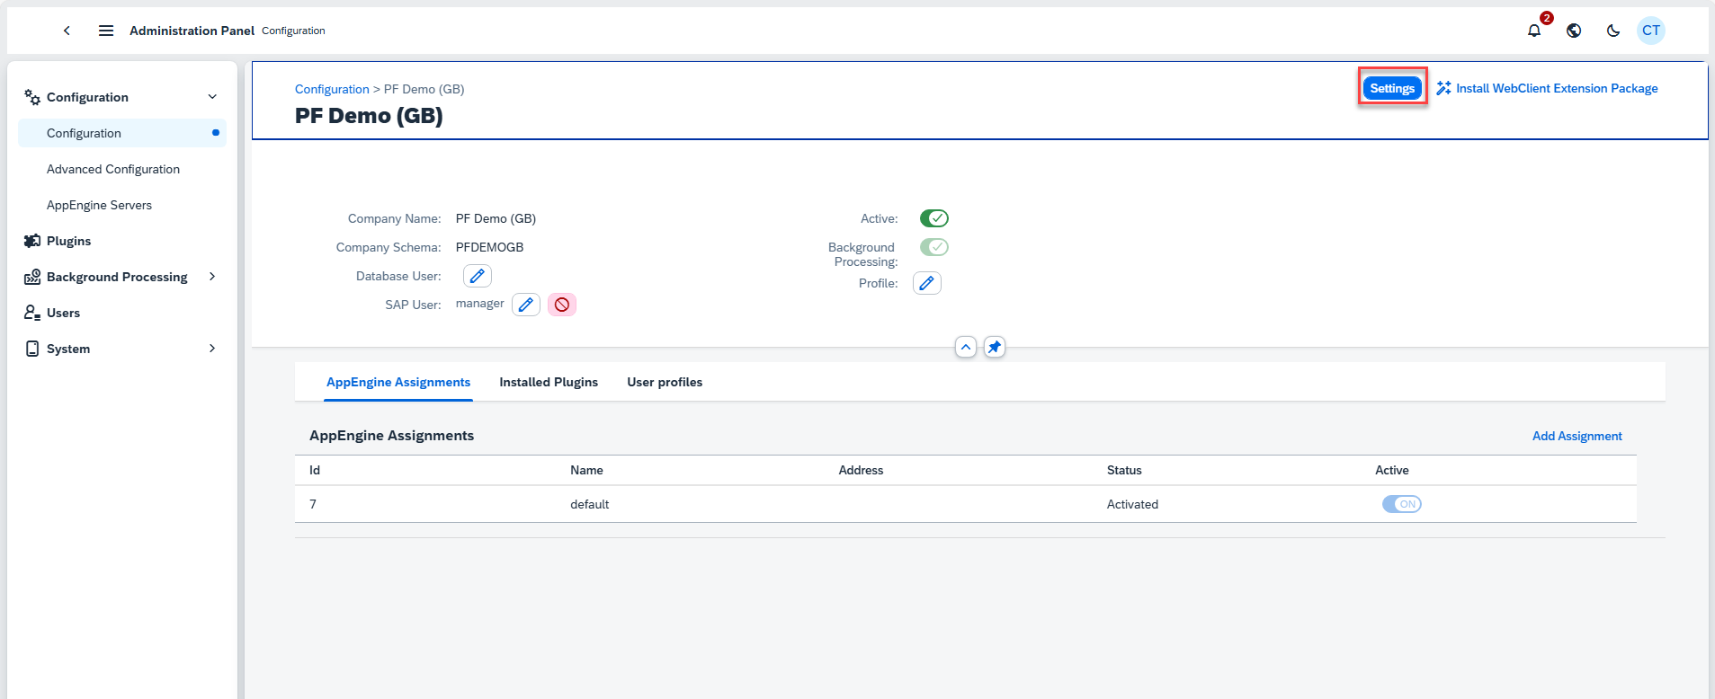Click the Address column header
The height and width of the screenshot is (699, 1715).
pyautogui.click(x=861, y=470)
